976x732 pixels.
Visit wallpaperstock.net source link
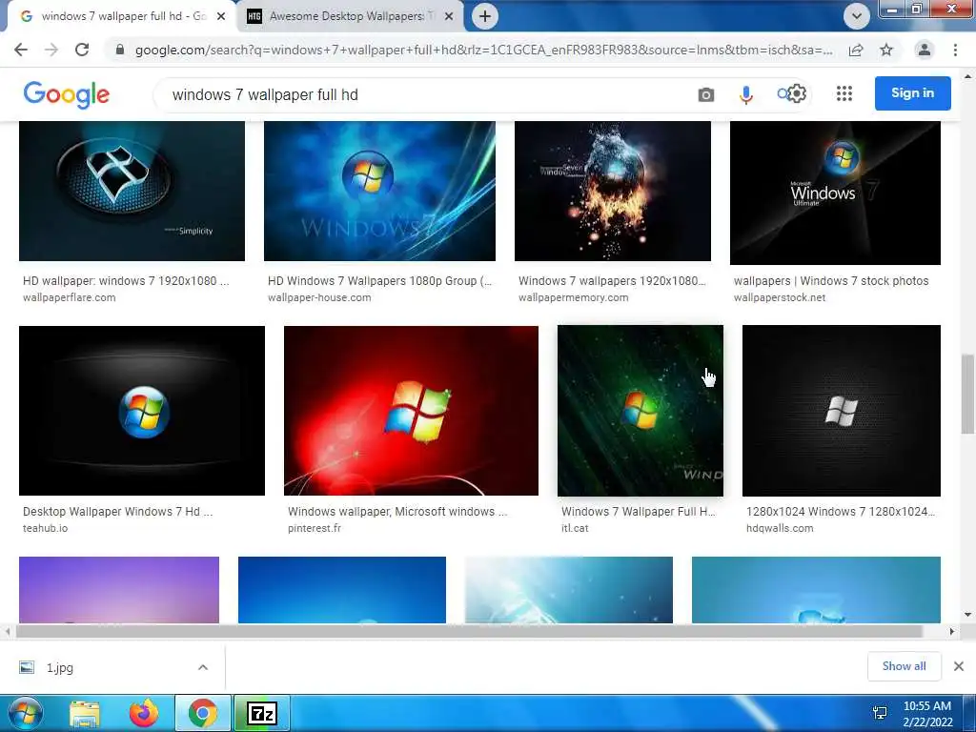pyautogui.click(x=780, y=297)
